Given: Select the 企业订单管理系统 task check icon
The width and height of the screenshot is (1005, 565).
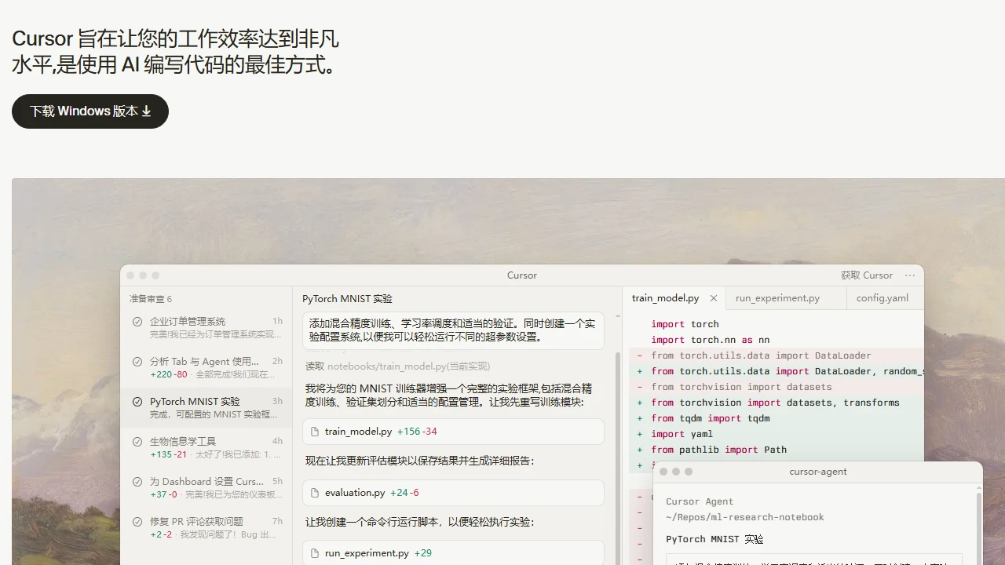Looking at the screenshot, I should (x=137, y=322).
